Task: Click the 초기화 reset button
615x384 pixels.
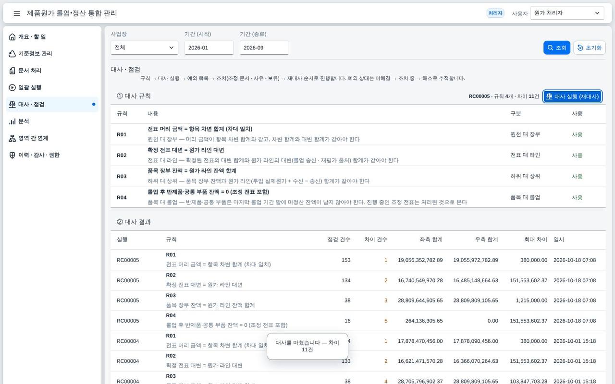Action: 590,48
